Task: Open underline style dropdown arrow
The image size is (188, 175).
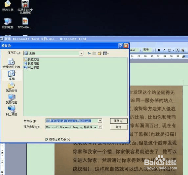Action: click(173, 50)
